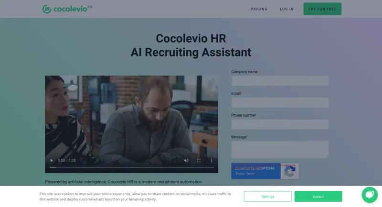Click the 0:00 / 1:28 time display
This screenshot has width=382, height=207.
point(66,161)
